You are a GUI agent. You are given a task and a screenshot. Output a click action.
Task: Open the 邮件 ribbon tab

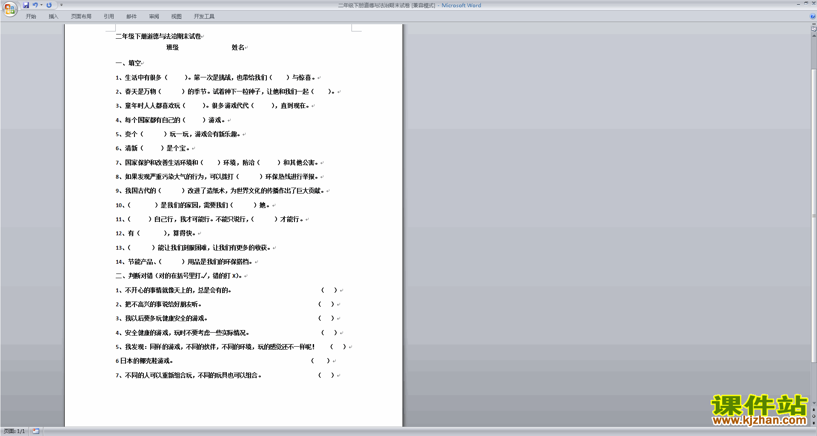coord(131,17)
